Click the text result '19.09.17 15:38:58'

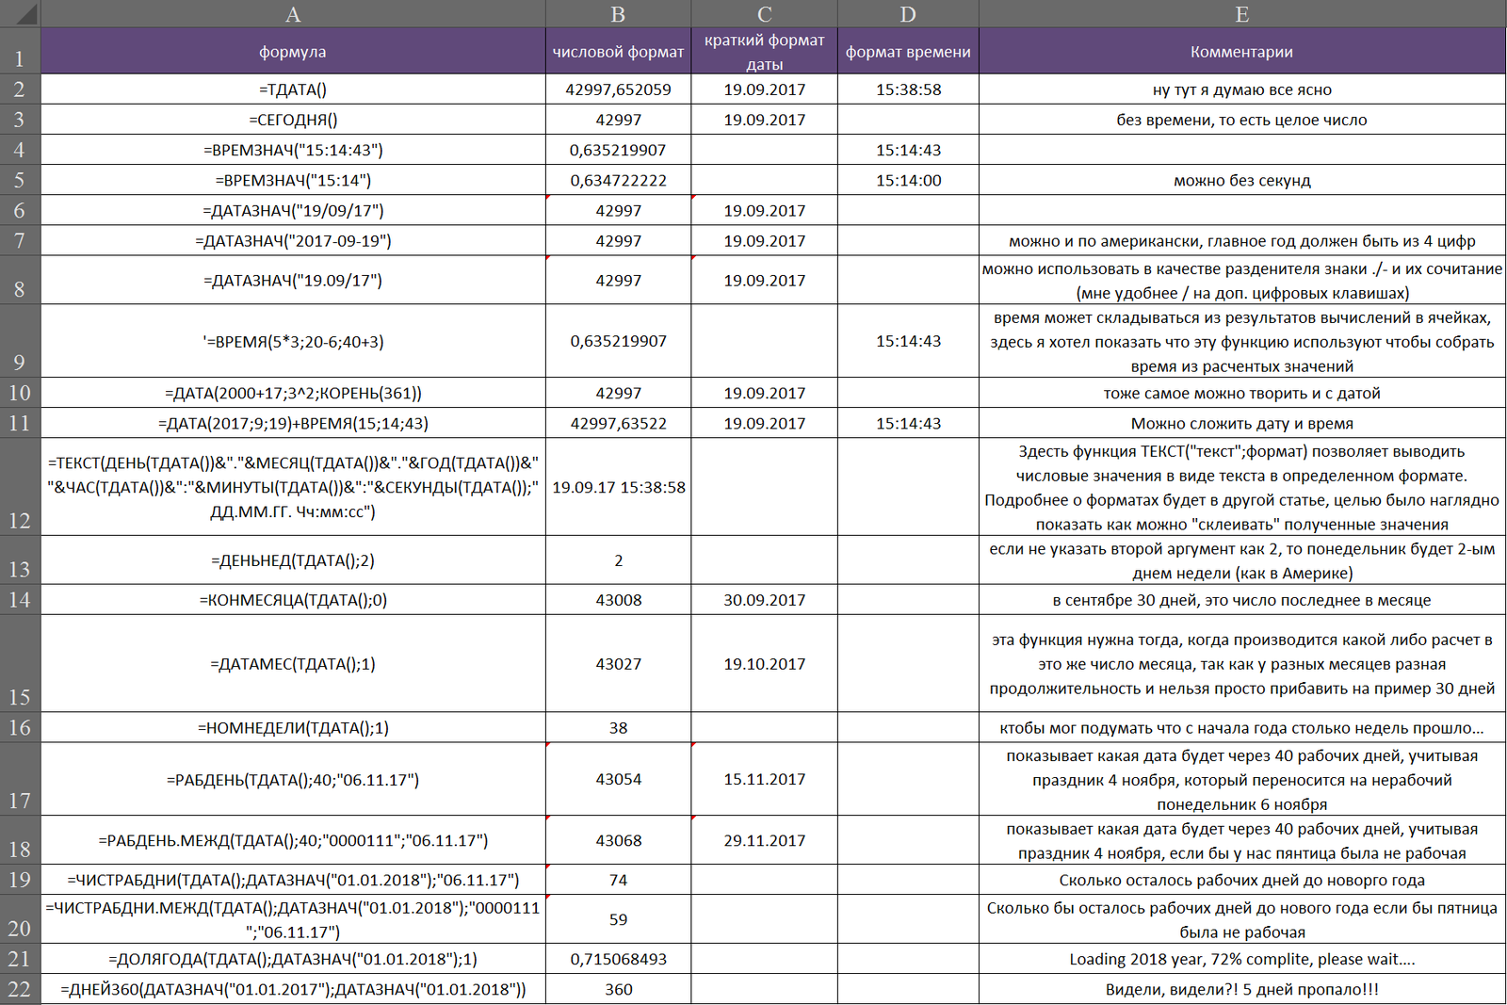(x=618, y=487)
